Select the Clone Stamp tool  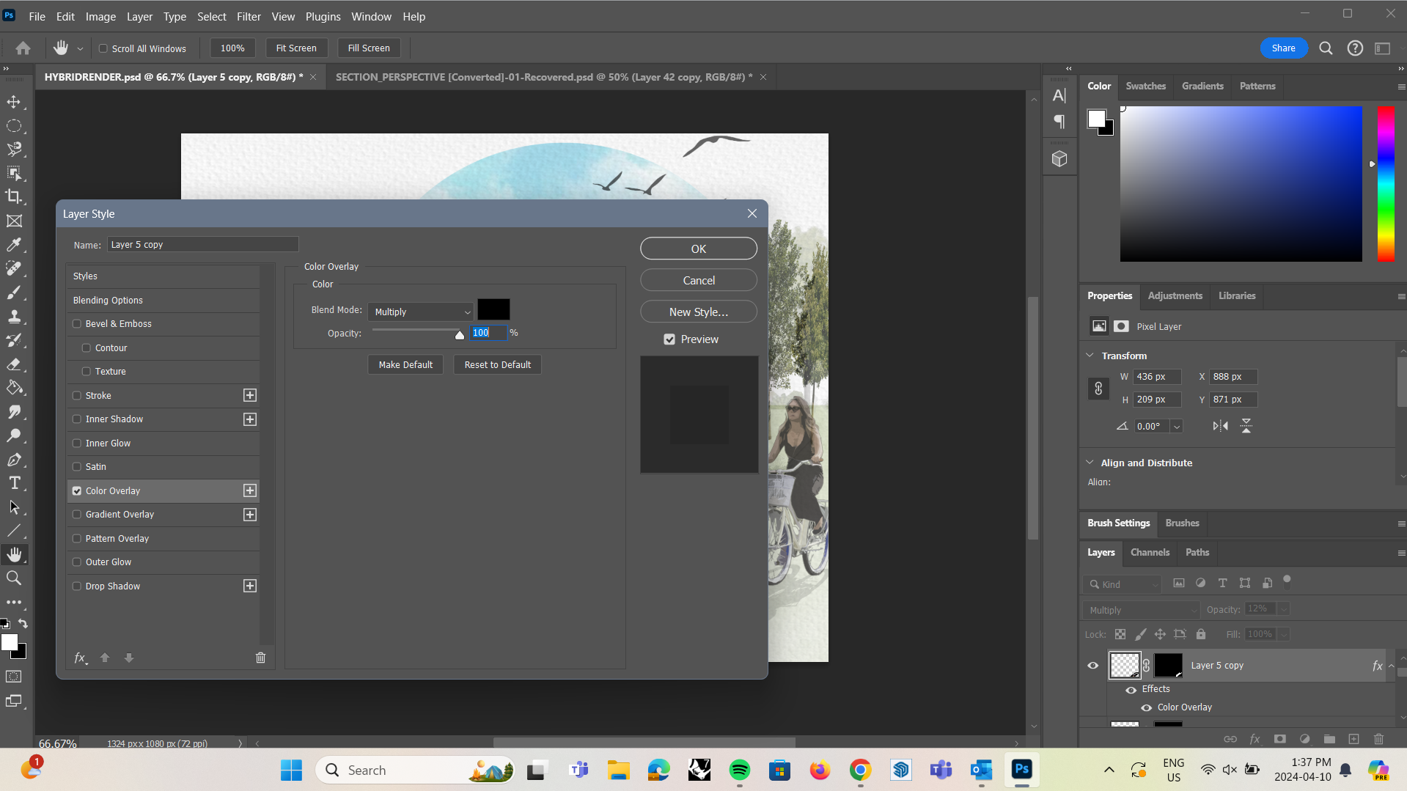click(x=15, y=316)
